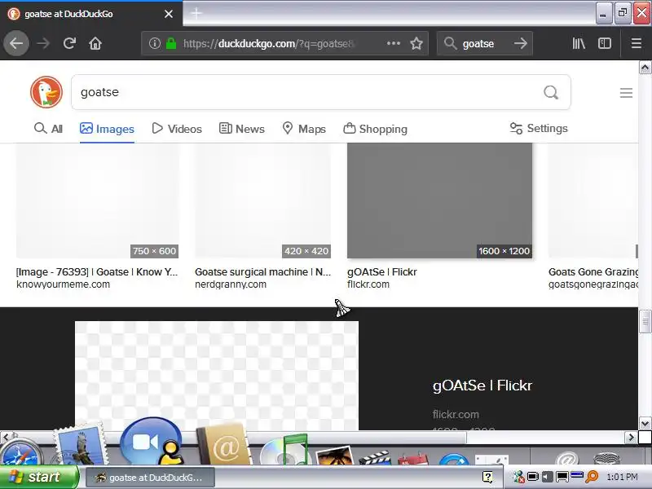Switch to the Videos tab
This screenshot has width=652, height=489.
click(177, 129)
